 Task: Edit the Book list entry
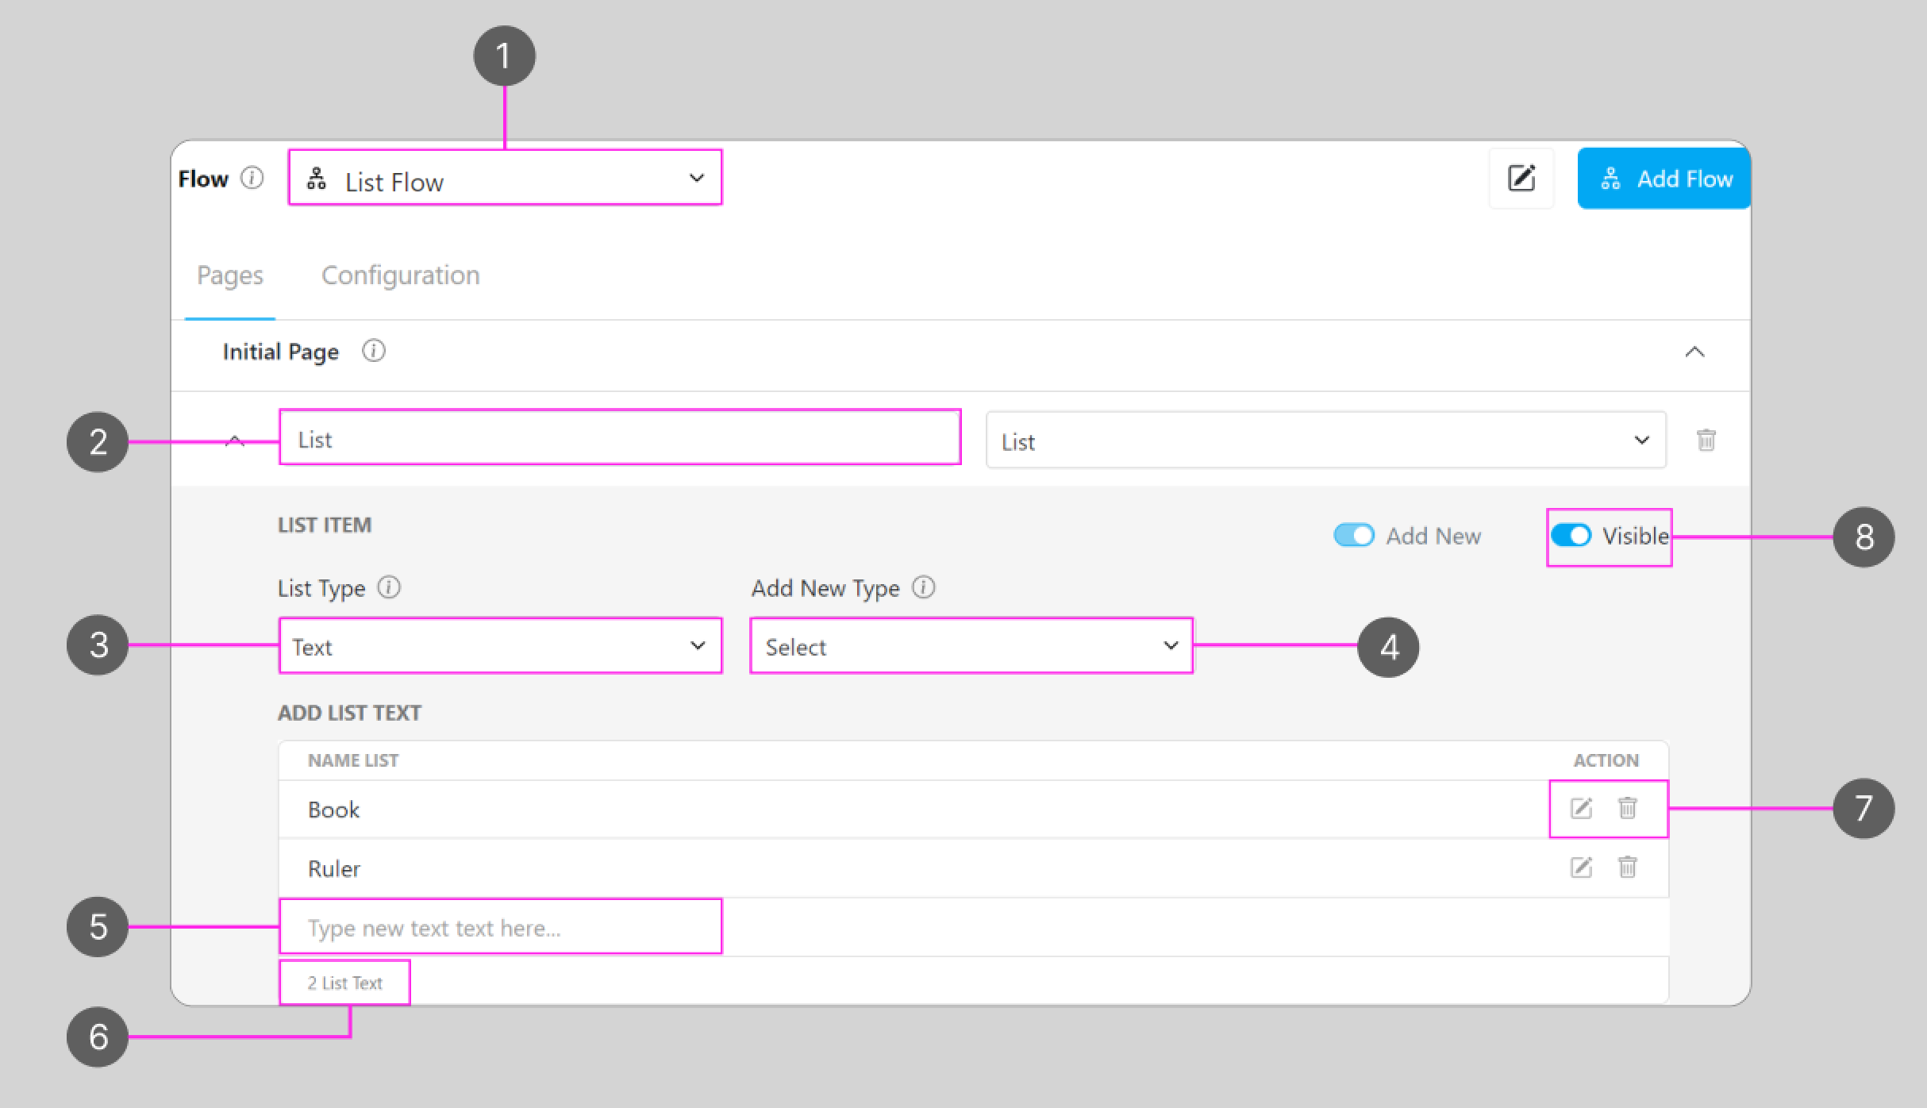pos(1581,809)
